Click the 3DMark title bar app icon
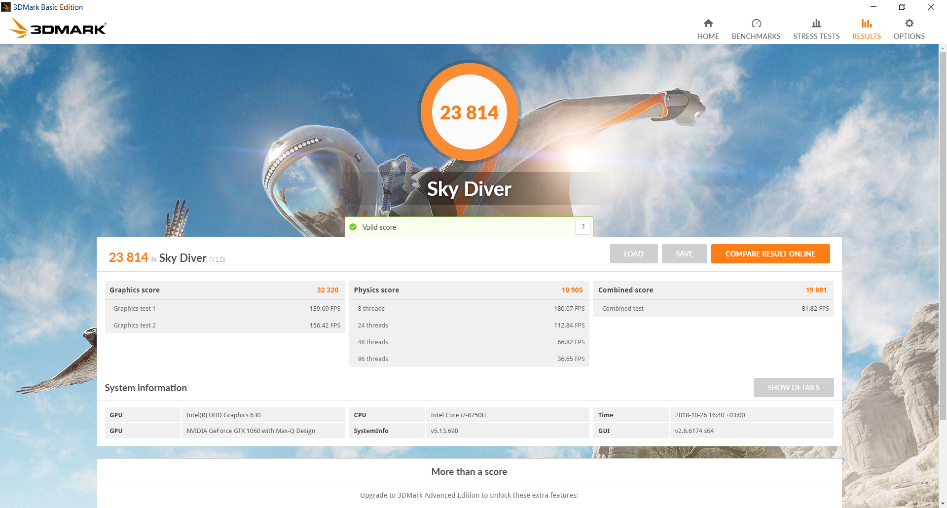The width and height of the screenshot is (947, 508). coord(6,7)
